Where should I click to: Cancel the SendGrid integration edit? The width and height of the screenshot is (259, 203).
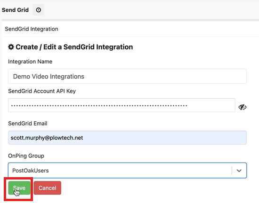[48, 188]
